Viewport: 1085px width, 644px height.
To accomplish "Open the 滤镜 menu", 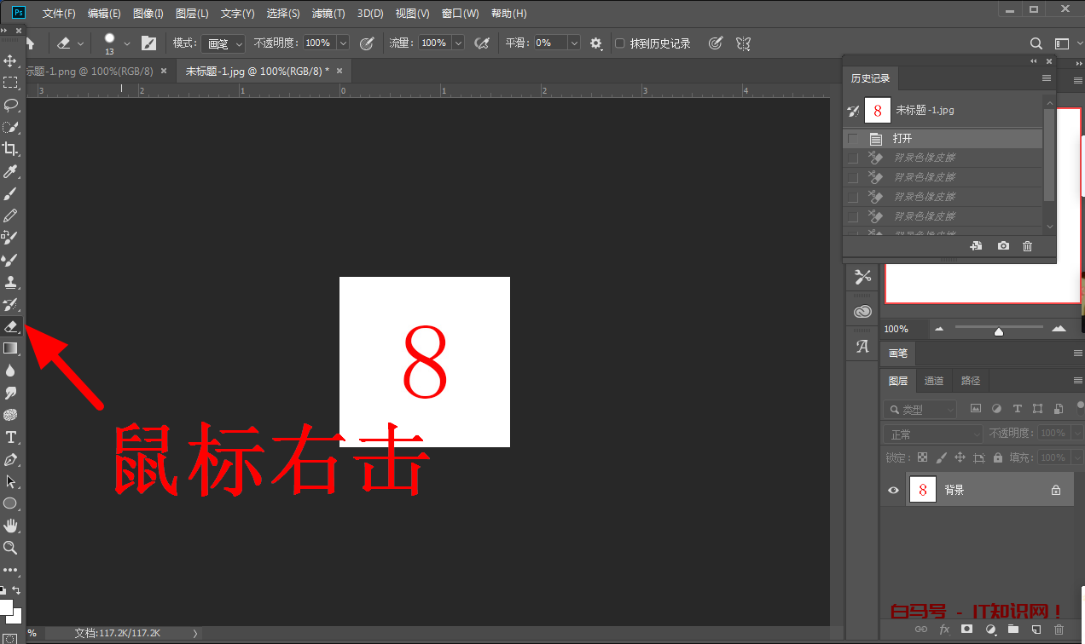I will pos(328,13).
